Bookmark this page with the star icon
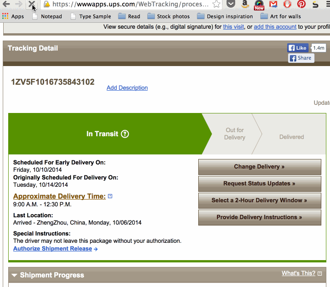The height and width of the screenshot is (287, 330). 217,4
